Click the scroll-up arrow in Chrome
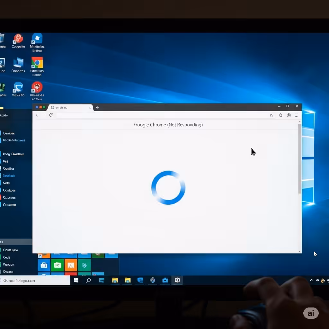 (300, 121)
